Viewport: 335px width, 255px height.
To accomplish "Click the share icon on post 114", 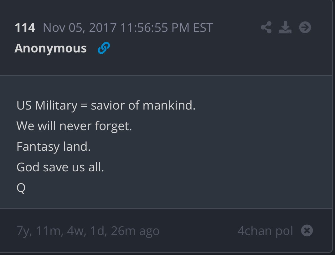I will tap(266, 28).
